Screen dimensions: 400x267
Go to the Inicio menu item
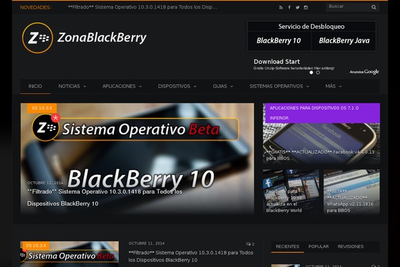click(35, 86)
